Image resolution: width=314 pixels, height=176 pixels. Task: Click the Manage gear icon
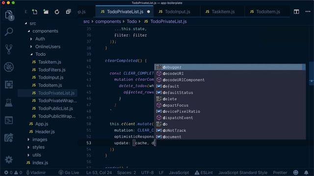pyautogui.click(x=9, y=160)
